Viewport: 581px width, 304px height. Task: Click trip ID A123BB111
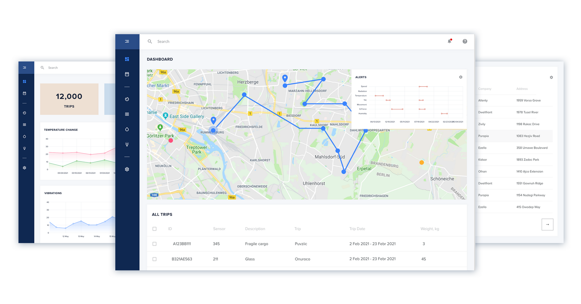click(182, 244)
